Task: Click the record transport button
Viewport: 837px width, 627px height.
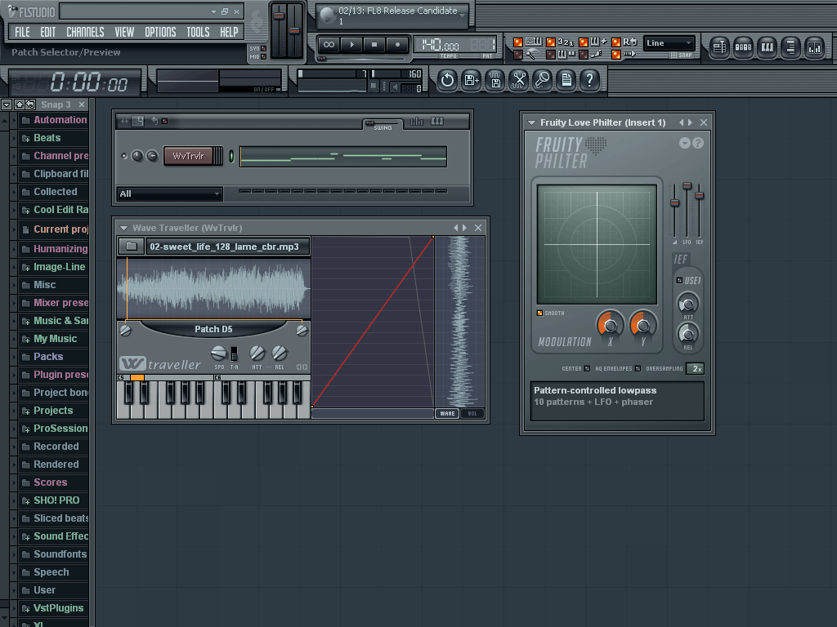Action: click(x=398, y=45)
